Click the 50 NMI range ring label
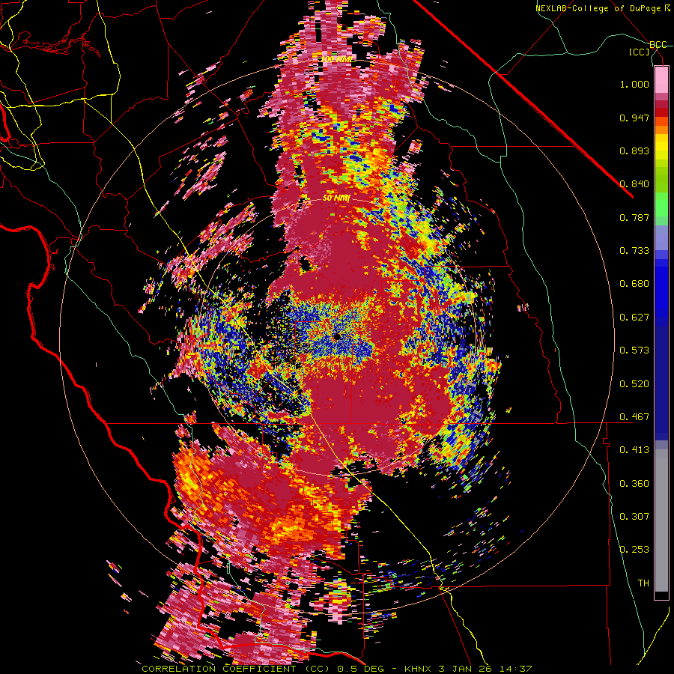The image size is (674, 674). (x=336, y=198)
